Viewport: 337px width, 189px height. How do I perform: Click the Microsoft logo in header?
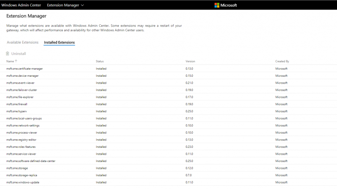coord(225,5)
